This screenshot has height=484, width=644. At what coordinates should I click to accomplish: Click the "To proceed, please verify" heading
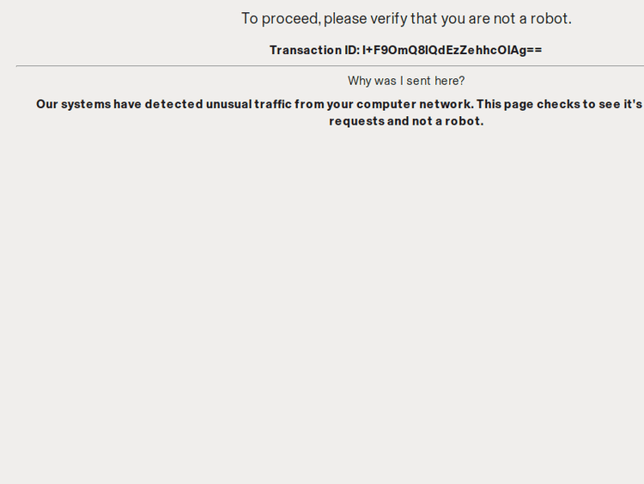point(406,19)
